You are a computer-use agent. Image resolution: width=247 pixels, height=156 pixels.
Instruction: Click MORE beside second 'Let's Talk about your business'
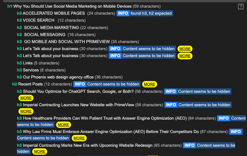coord(185,56)
